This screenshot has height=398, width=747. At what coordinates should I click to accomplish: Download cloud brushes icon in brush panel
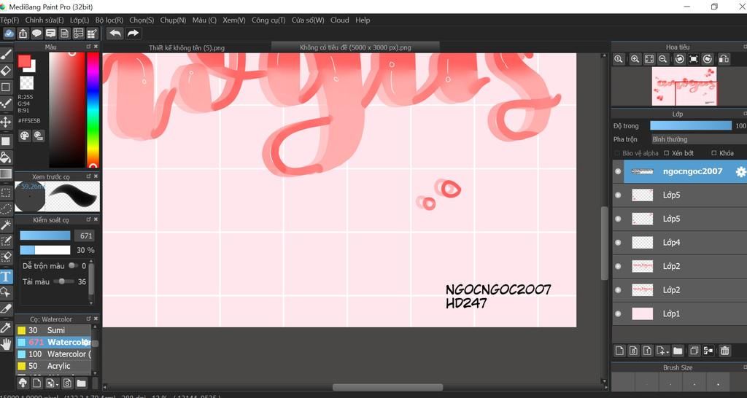click(x=23, y=383)
